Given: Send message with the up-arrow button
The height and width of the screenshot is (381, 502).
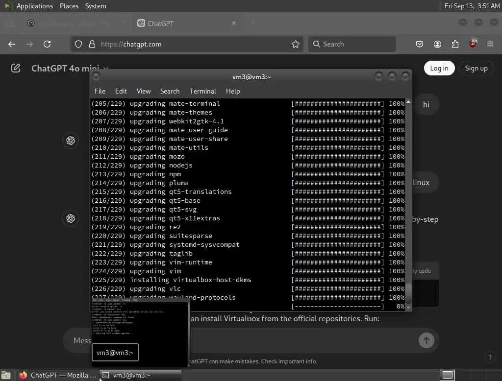Looking at the screenshot, I should pos(427,340).
